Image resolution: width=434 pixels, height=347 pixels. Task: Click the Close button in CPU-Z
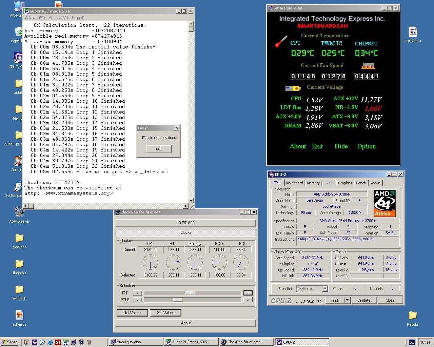tap(390, 300)
